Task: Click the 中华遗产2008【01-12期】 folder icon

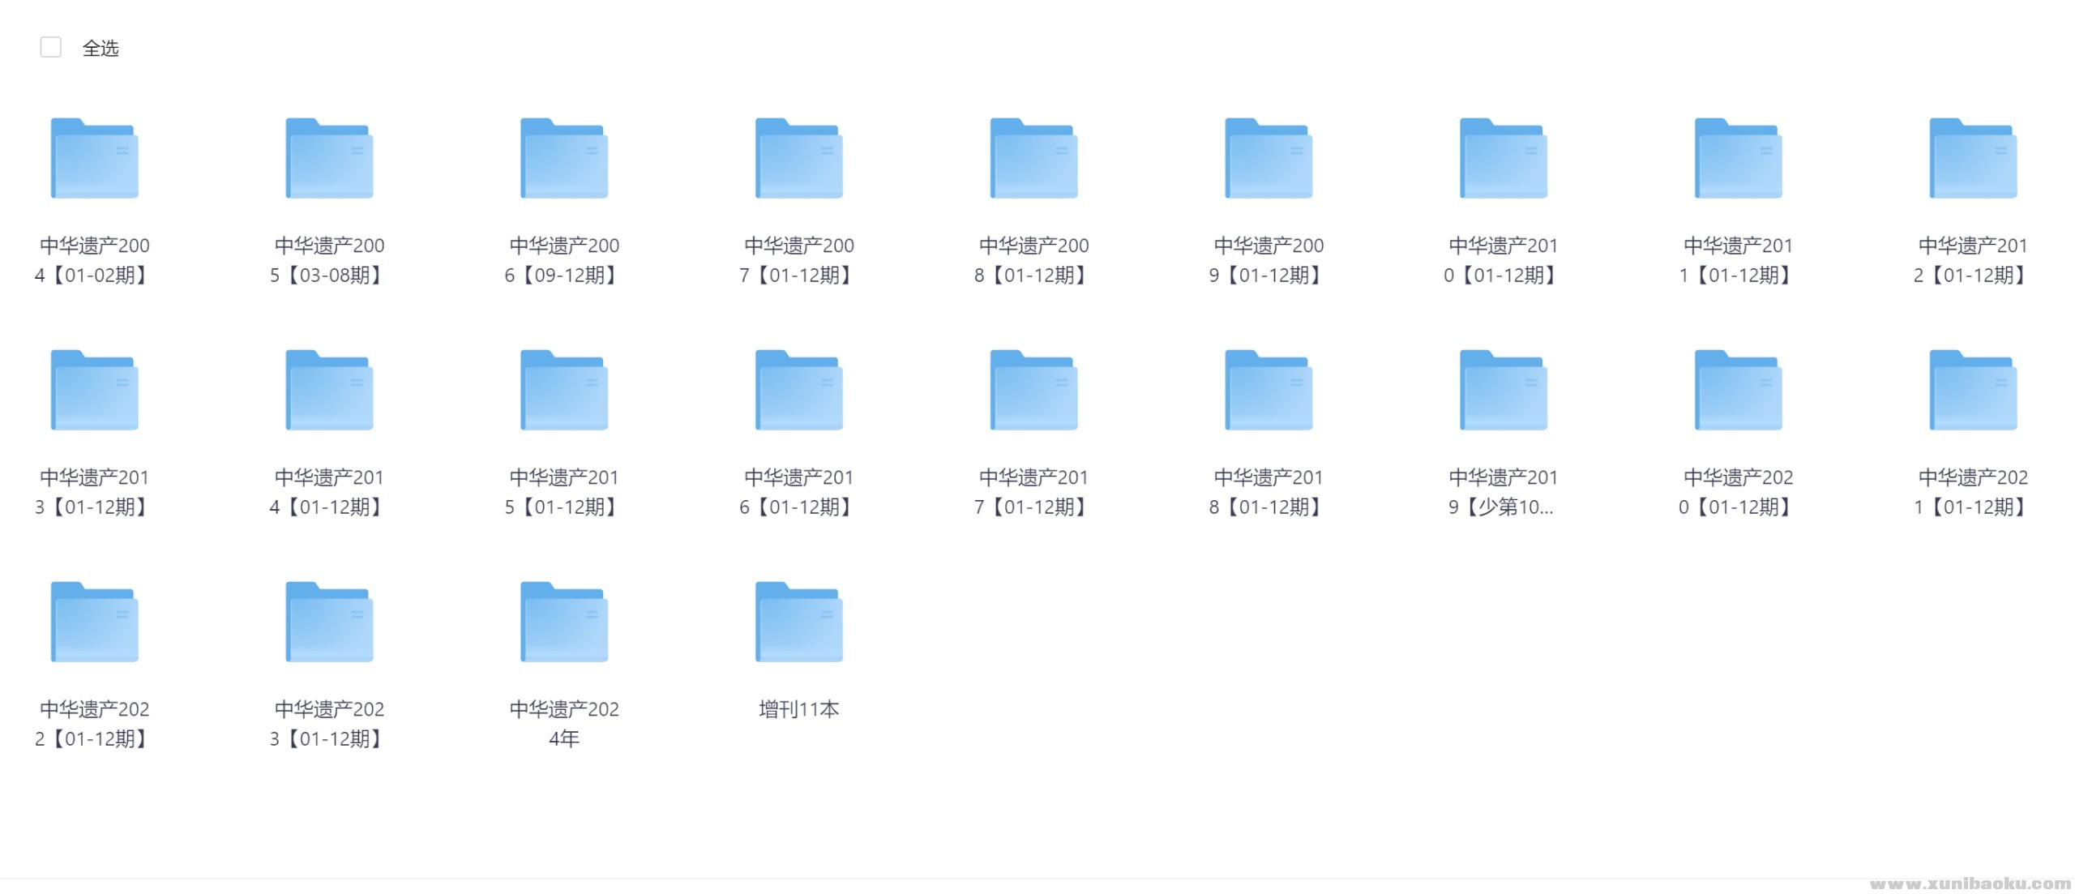Action: coord(1033,159)
